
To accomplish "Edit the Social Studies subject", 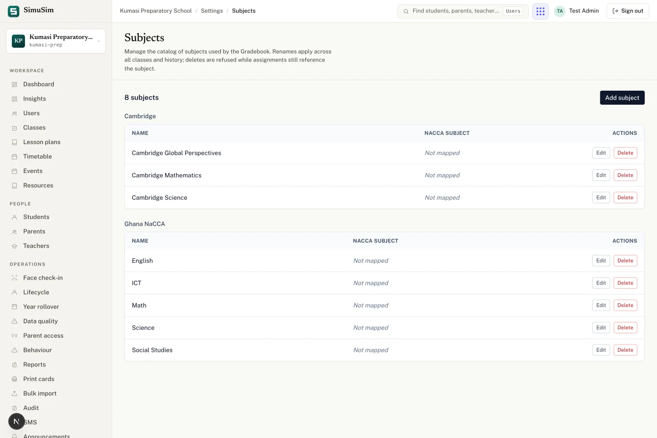I will click(601, 350).
